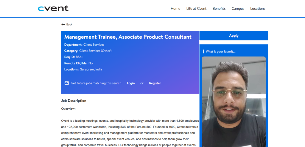The width and height of the screenshot is (305, 147).
Task: Select the Department: Client Services text
Action: 84,45
